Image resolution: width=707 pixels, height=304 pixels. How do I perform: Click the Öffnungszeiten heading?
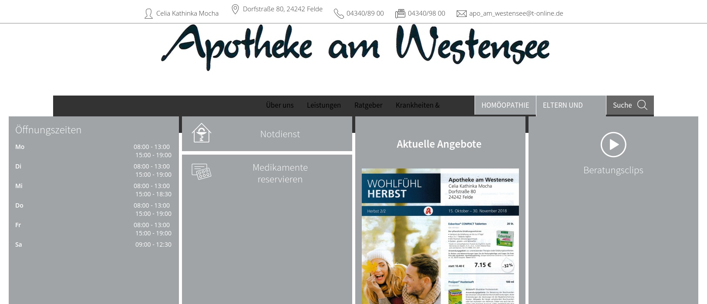(48, 130)
